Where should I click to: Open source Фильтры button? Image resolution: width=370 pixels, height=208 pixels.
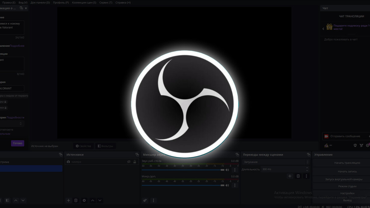pos(105,146)
